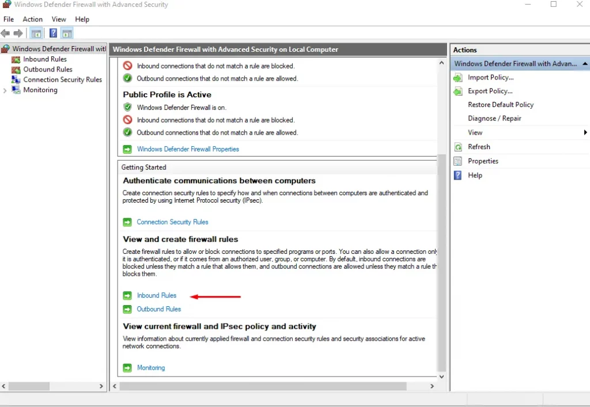
Task: Click Show/Hide Console Tree toolbar icon
Action: [36, 33]
